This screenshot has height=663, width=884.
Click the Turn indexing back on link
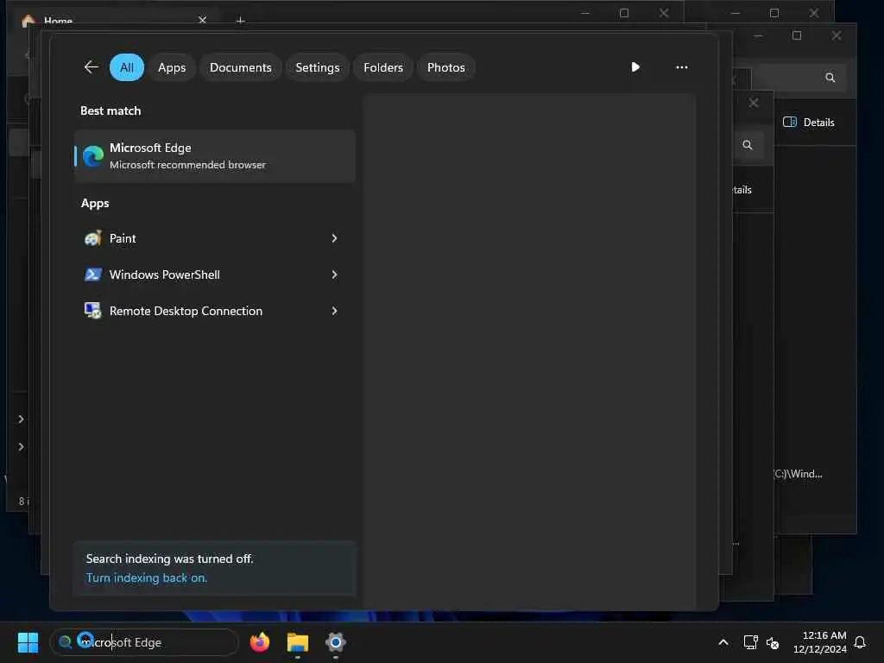(x=147, y=578)
